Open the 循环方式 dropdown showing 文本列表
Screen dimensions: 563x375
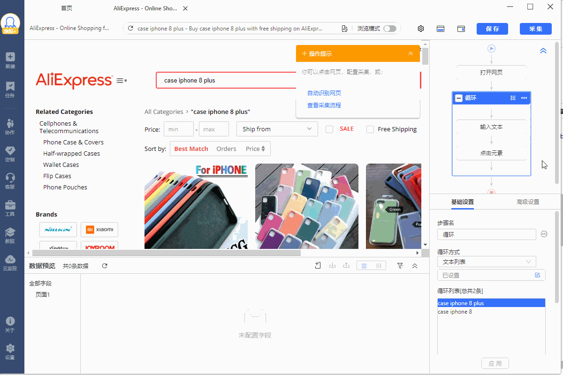487,262
